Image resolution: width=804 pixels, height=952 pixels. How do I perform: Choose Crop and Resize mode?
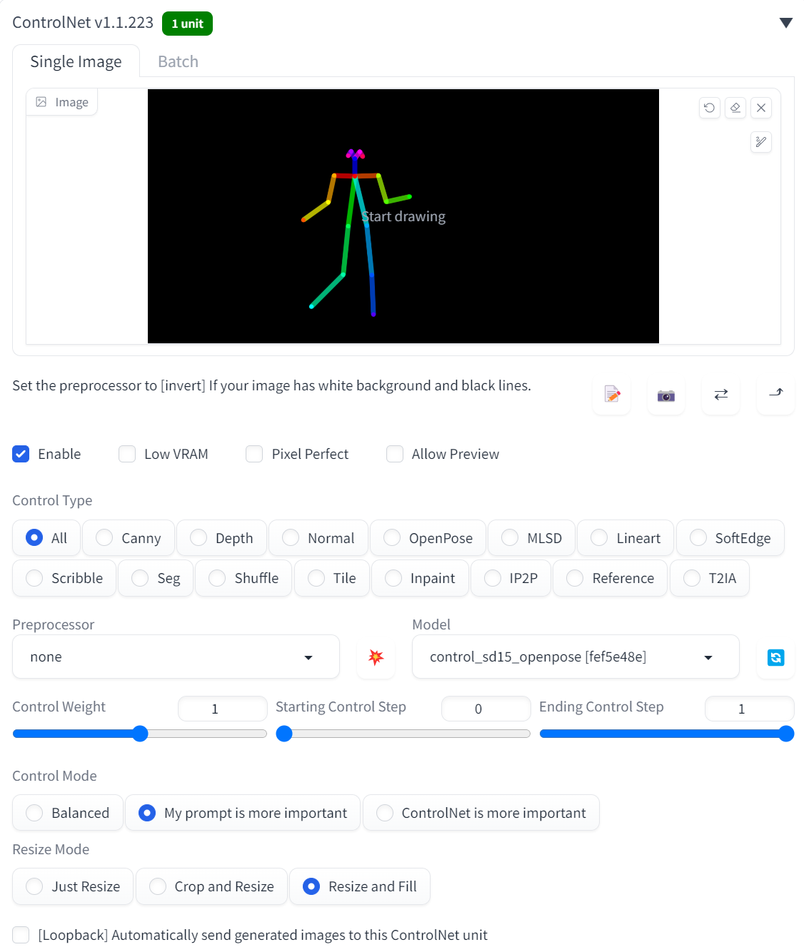click(x=211, y=886)
